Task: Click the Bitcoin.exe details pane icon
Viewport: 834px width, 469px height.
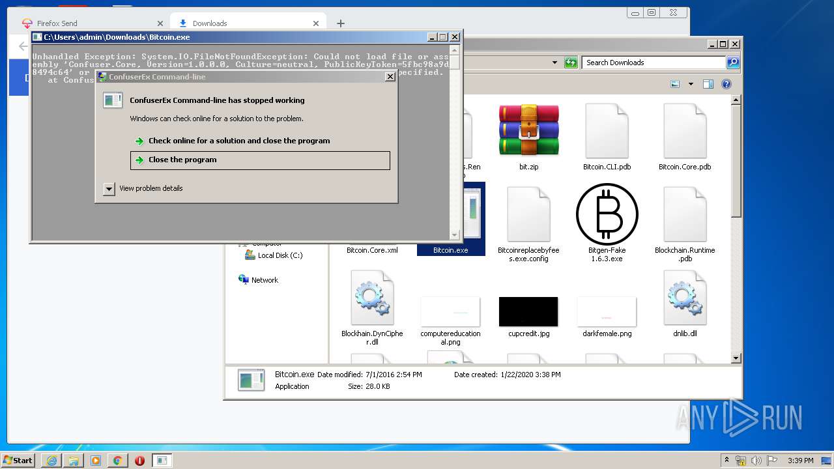Action: [x=251, y=380]
